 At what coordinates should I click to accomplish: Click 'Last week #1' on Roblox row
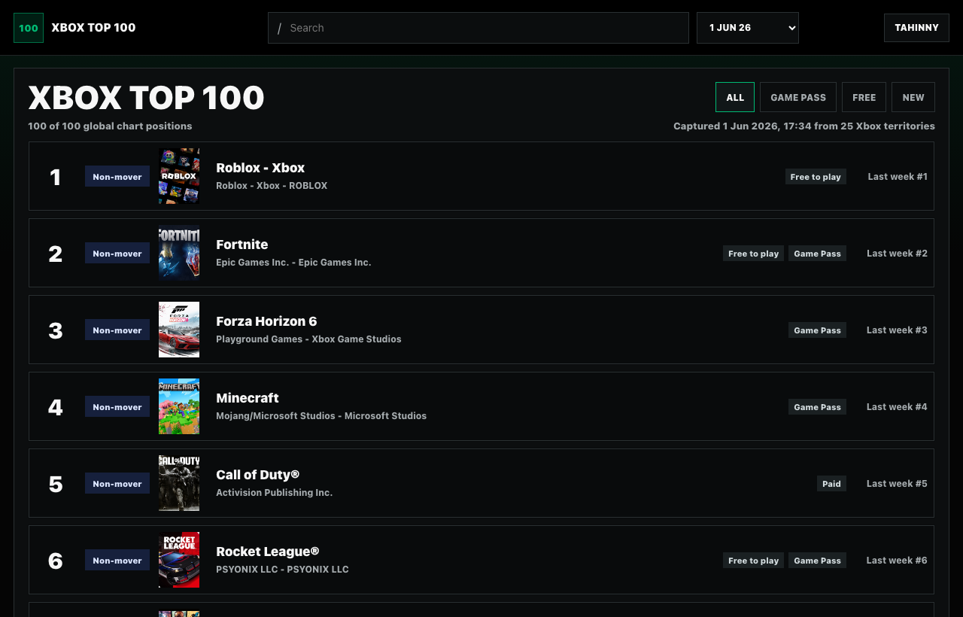pyautogui.click(x=898, y=176)
